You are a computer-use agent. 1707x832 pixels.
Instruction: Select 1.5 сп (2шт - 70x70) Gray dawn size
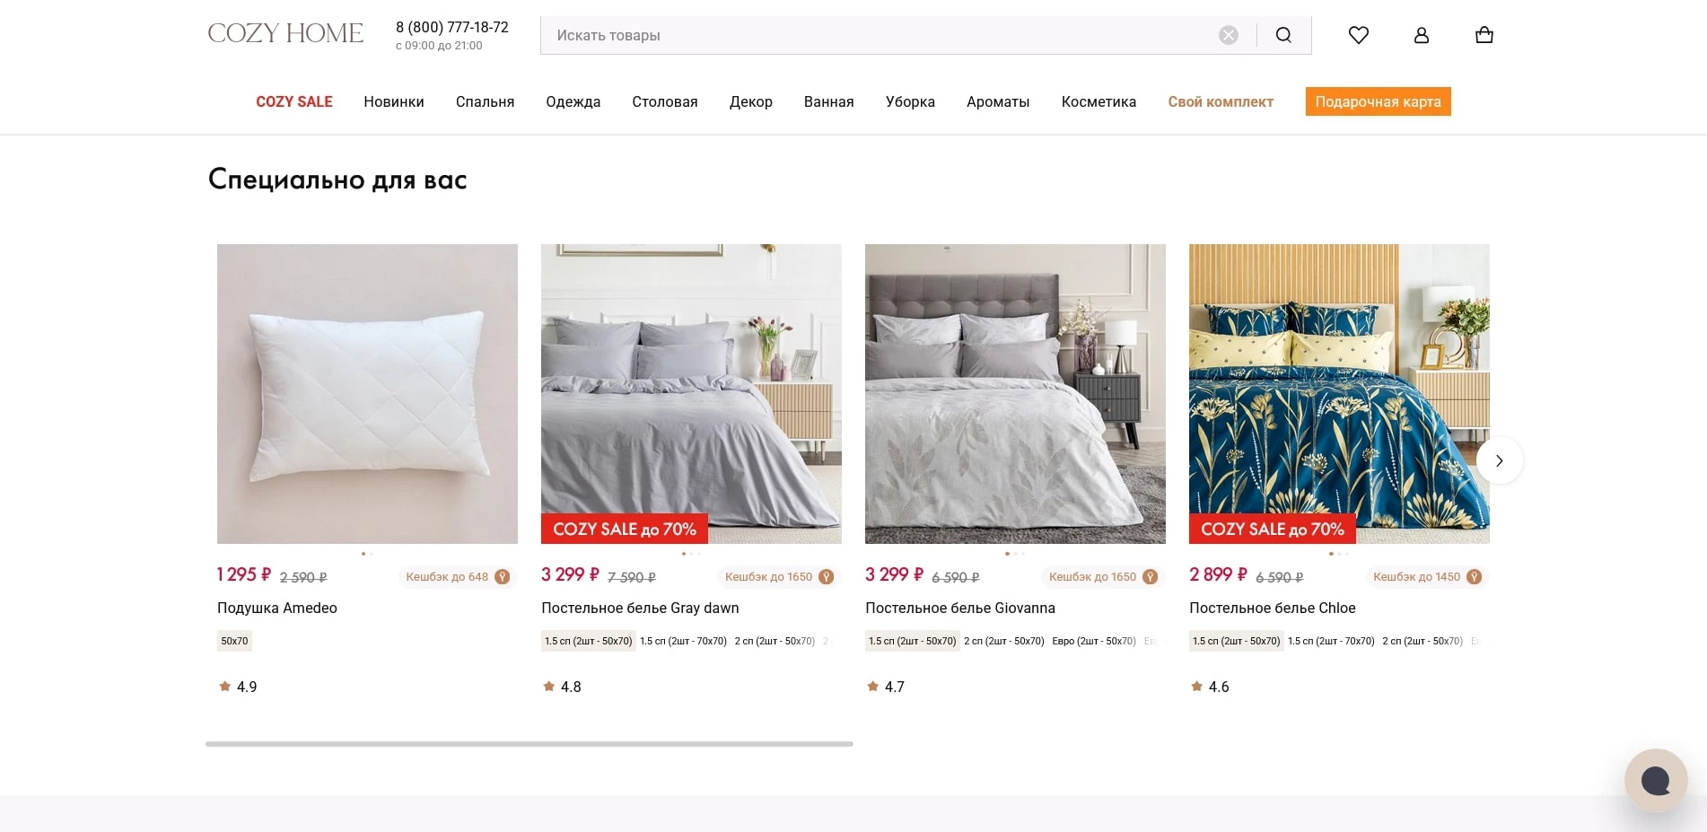(683, 641)
